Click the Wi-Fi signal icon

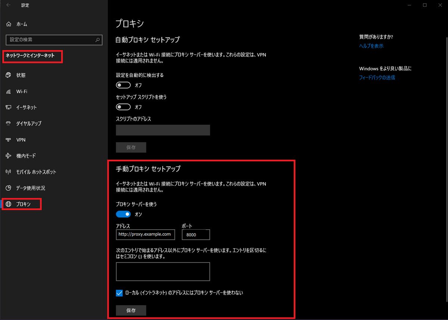click(9, 91)
